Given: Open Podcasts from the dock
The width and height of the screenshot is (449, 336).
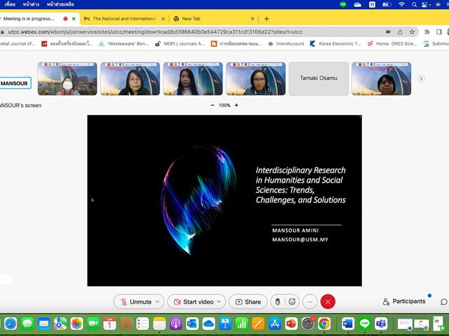Looking at the screenshot, I should [x=175, y=323].
